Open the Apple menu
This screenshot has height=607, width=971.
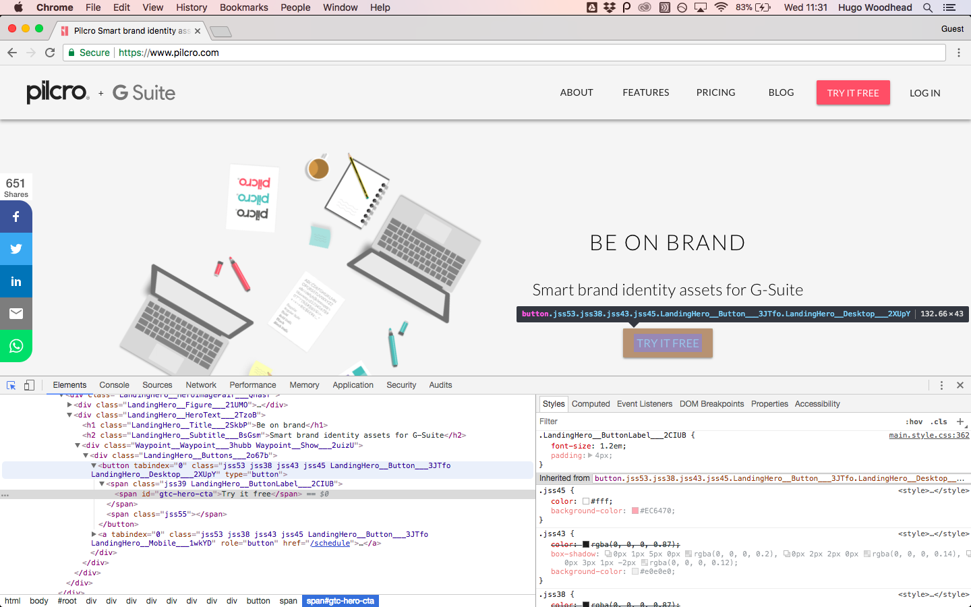18,7
